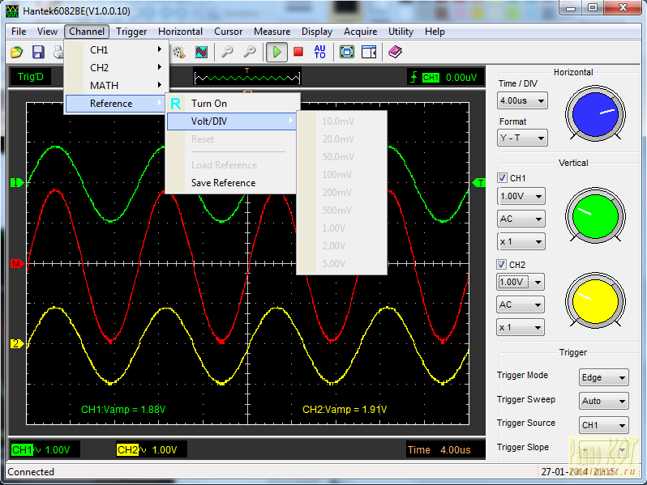Click the Save floppy disk icon

pyautogui.click(x=38, y=52)
